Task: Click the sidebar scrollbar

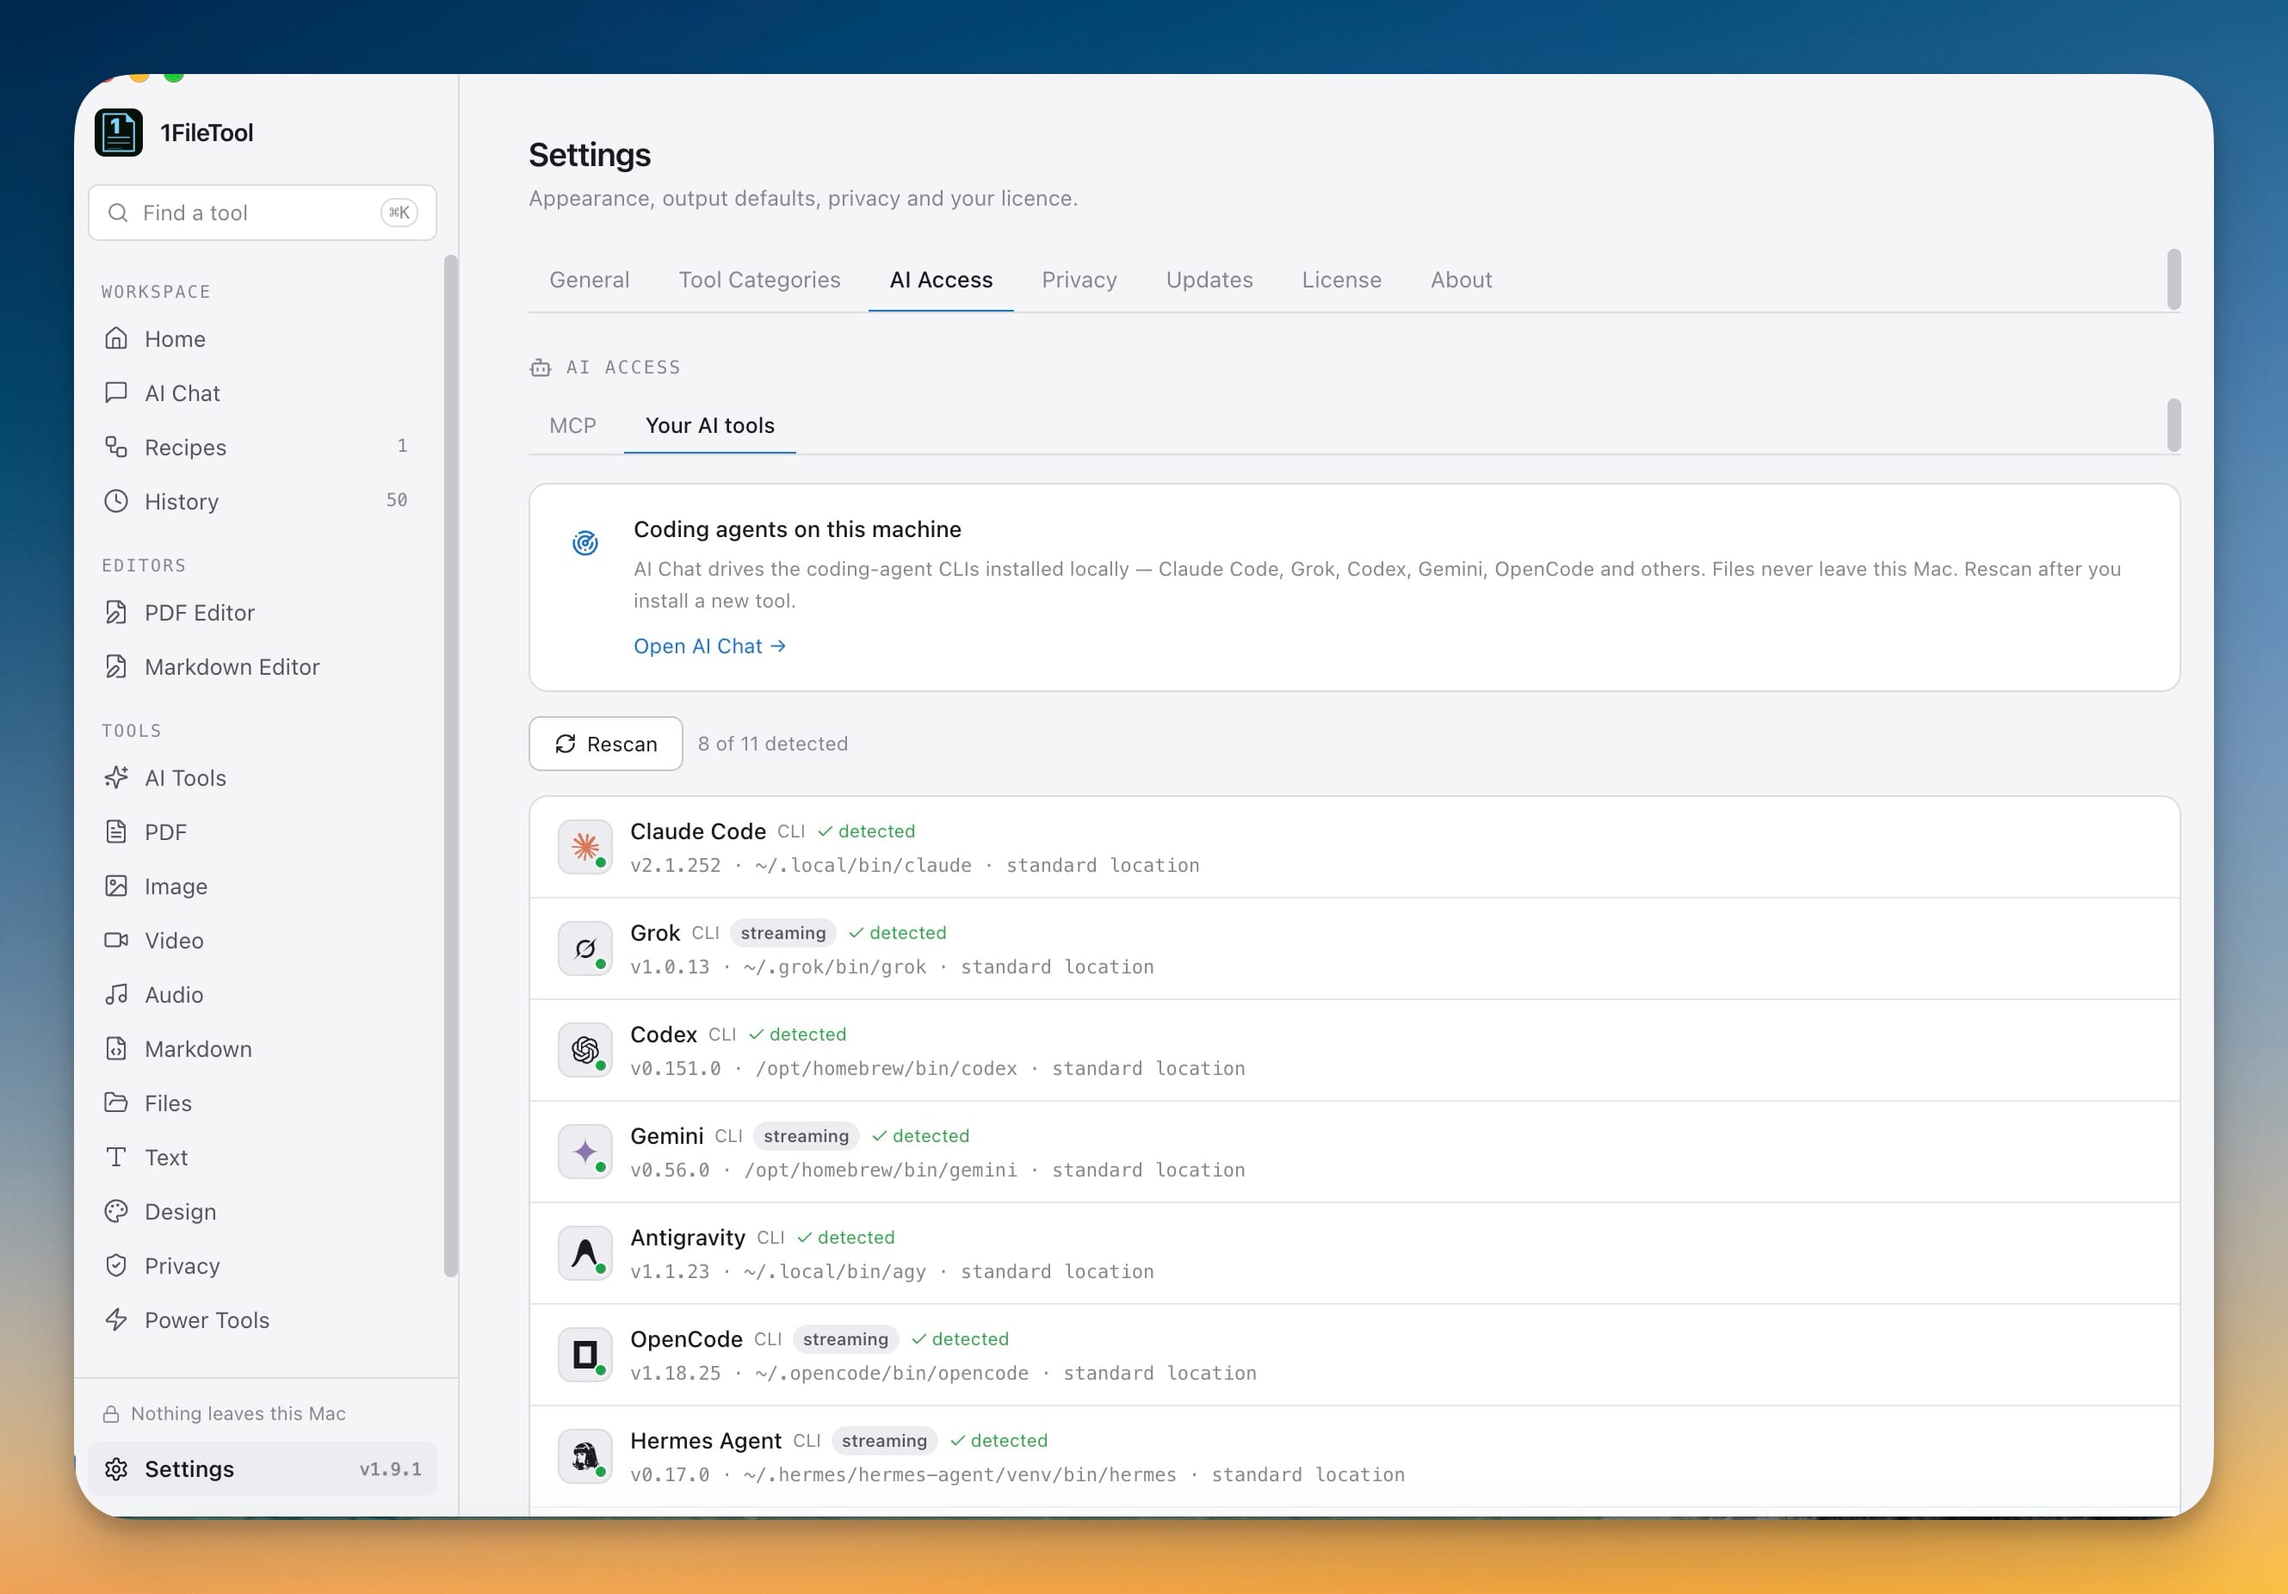Action: 450,765
